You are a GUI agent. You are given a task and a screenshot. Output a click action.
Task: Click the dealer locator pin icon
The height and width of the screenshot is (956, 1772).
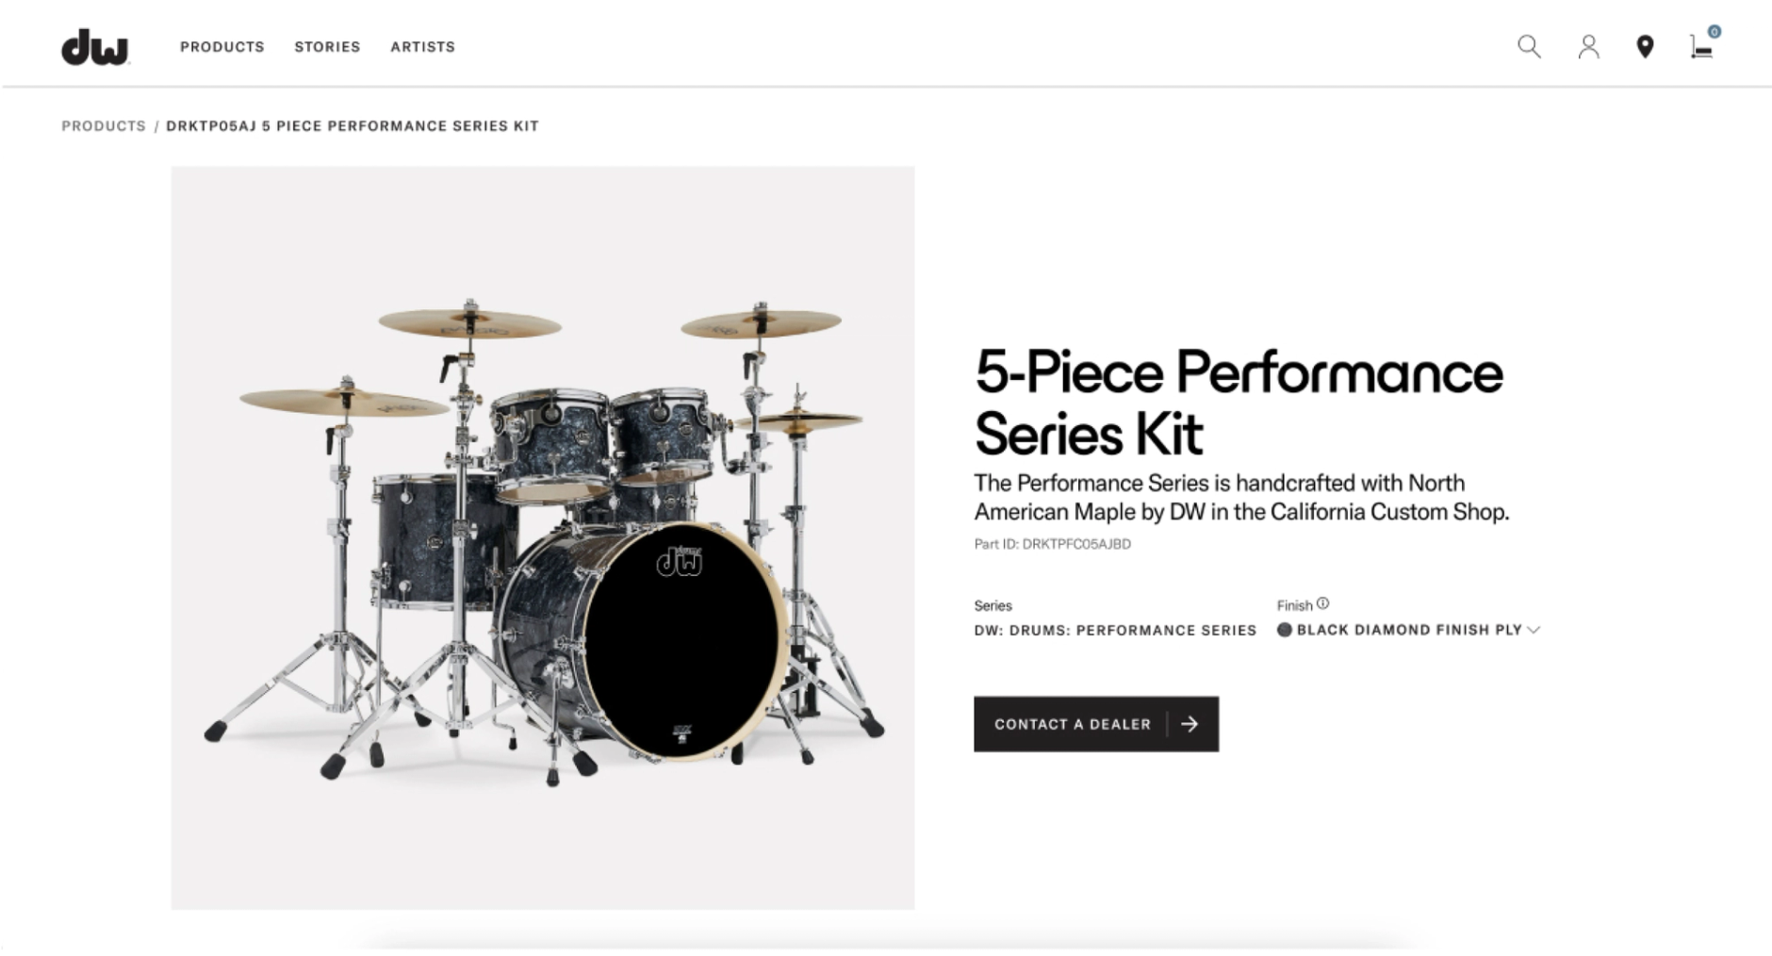[x=1646, y=46]
